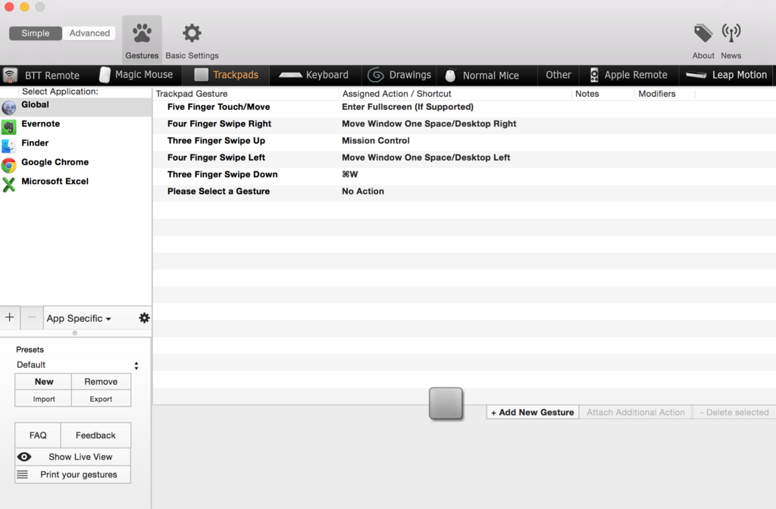Switch to Simple mode
The height and width of the screenshot is (509, 776).
click(35, 33)
